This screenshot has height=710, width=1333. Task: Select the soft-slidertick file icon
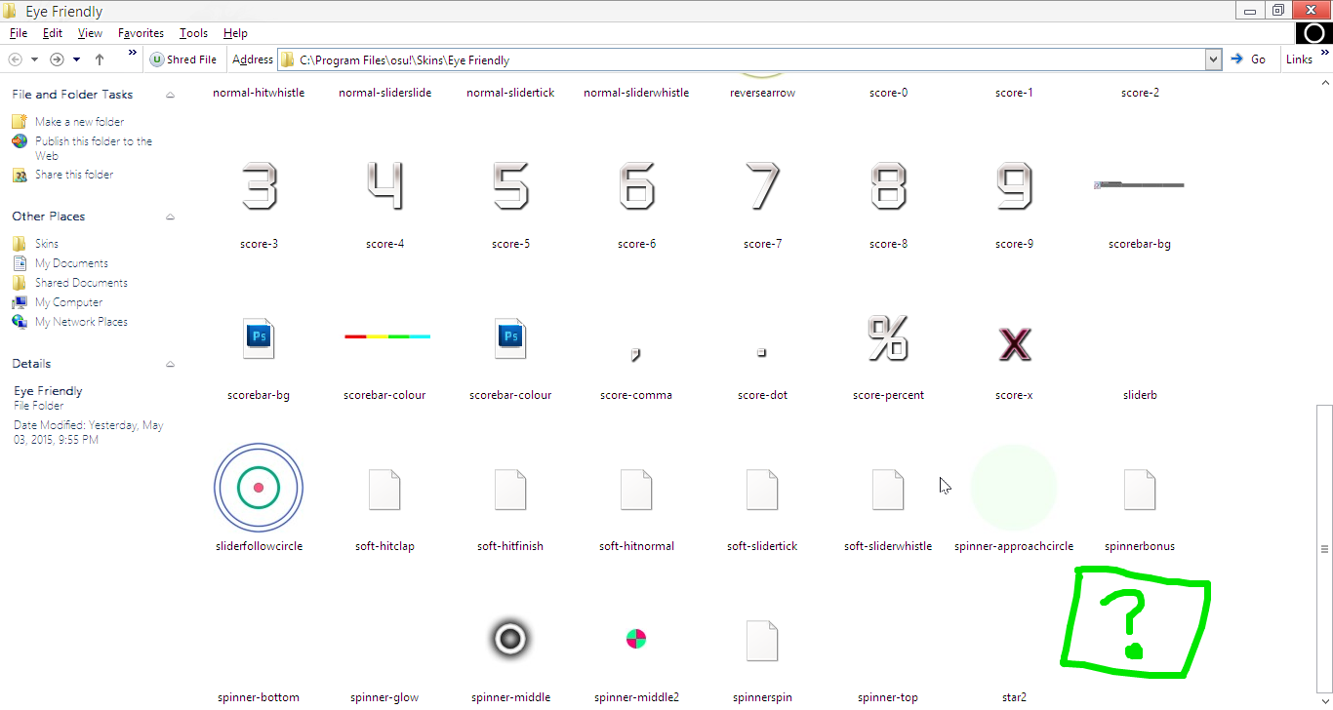pos(762,489)
